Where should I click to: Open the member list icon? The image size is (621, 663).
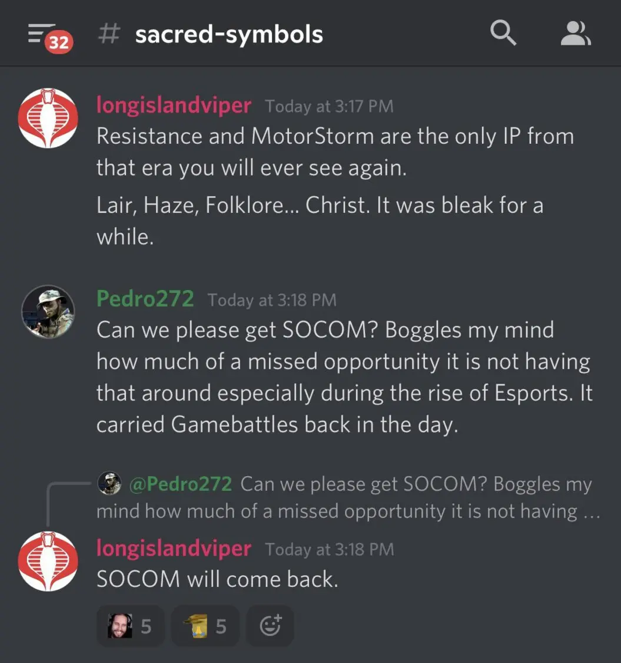pyautogui.click(x=575, y=34)
